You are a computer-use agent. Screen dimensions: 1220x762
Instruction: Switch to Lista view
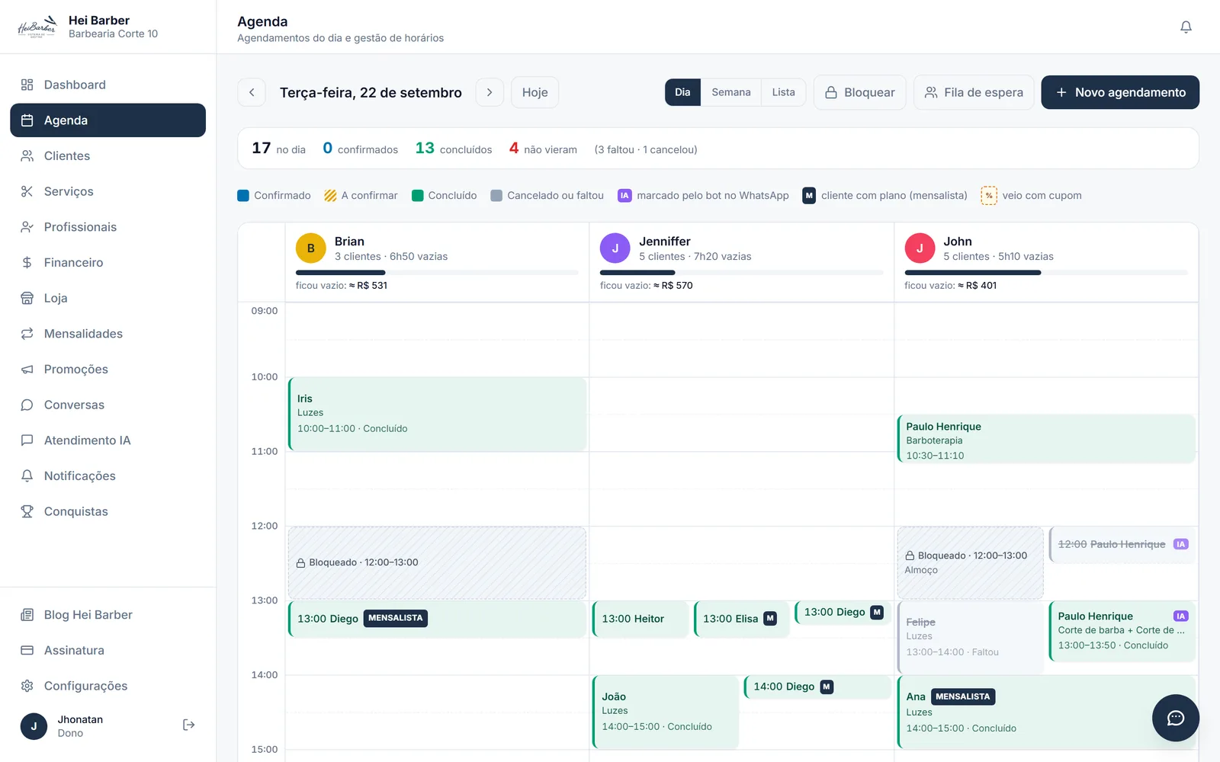(783, 92)
